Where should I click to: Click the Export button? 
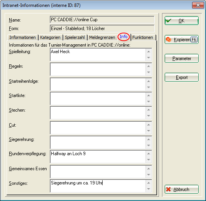pyautogui.click(x=182, y=77)
